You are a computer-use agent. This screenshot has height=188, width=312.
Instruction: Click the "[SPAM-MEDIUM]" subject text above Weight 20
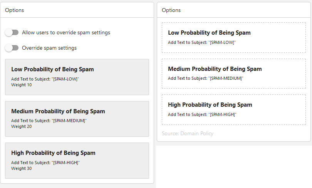tap(69, 121)
